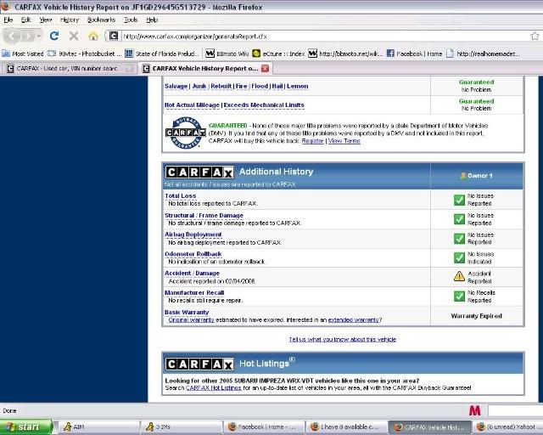Click the Salvage title link

[x=176, y=86]
